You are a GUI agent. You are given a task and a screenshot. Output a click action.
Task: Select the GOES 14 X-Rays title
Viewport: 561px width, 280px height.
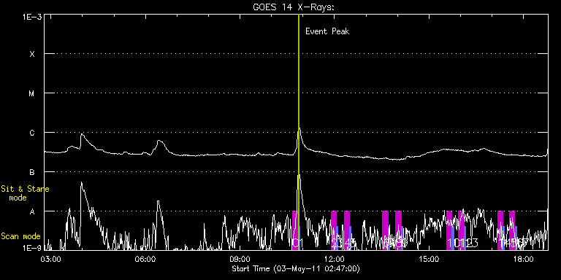coord(294,7)
